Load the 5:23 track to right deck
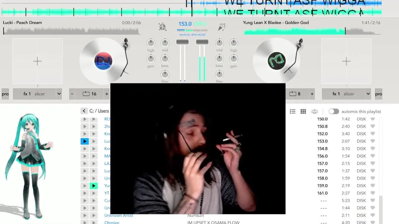This screenshot has height=224, width=399. (x=94, y=201)
